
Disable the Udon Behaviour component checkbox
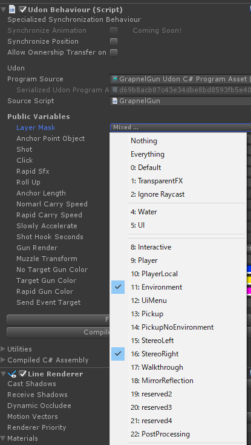click(22, 10)
